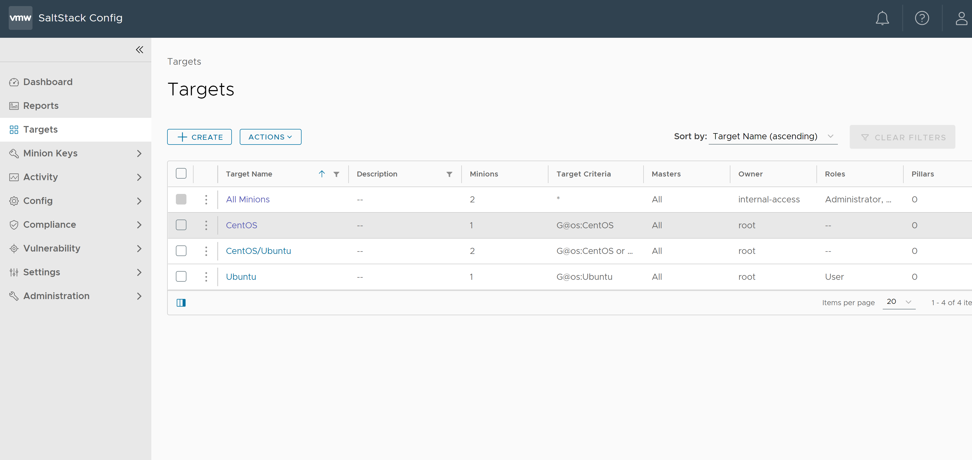This screenshot has height=460, width=972.
Task: Click the Vulnerability sidebar icon
Action: tap(14, 248)
